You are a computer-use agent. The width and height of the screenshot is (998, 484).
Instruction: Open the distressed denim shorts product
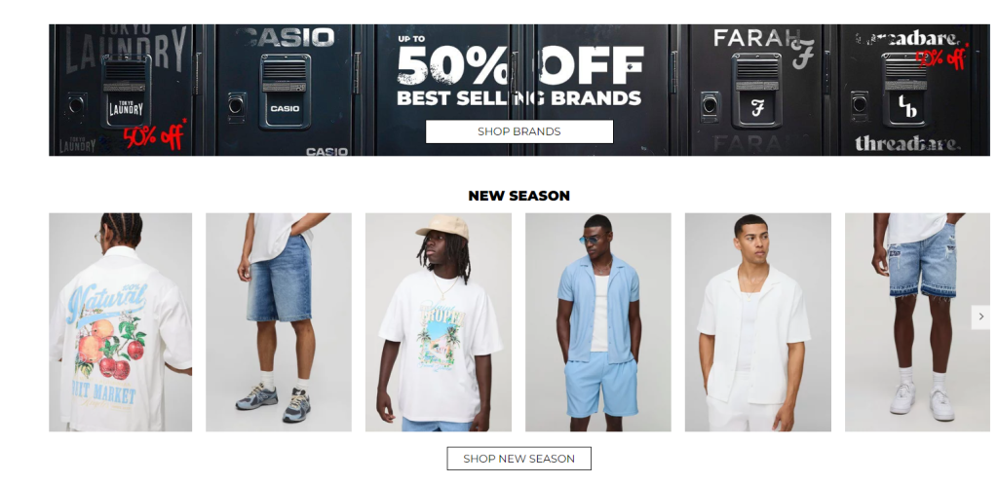click(917, 322)
